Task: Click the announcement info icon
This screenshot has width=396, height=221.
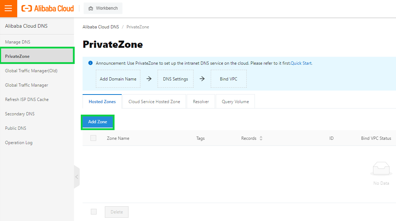Action: click(90, 63)
